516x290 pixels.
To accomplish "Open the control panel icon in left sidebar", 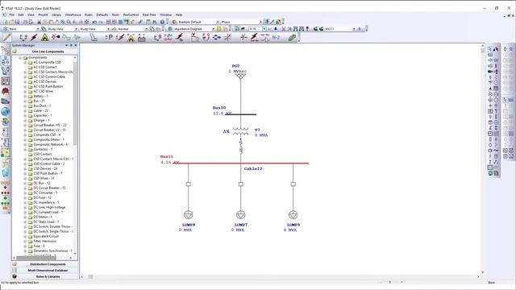I will click(6, 81).
